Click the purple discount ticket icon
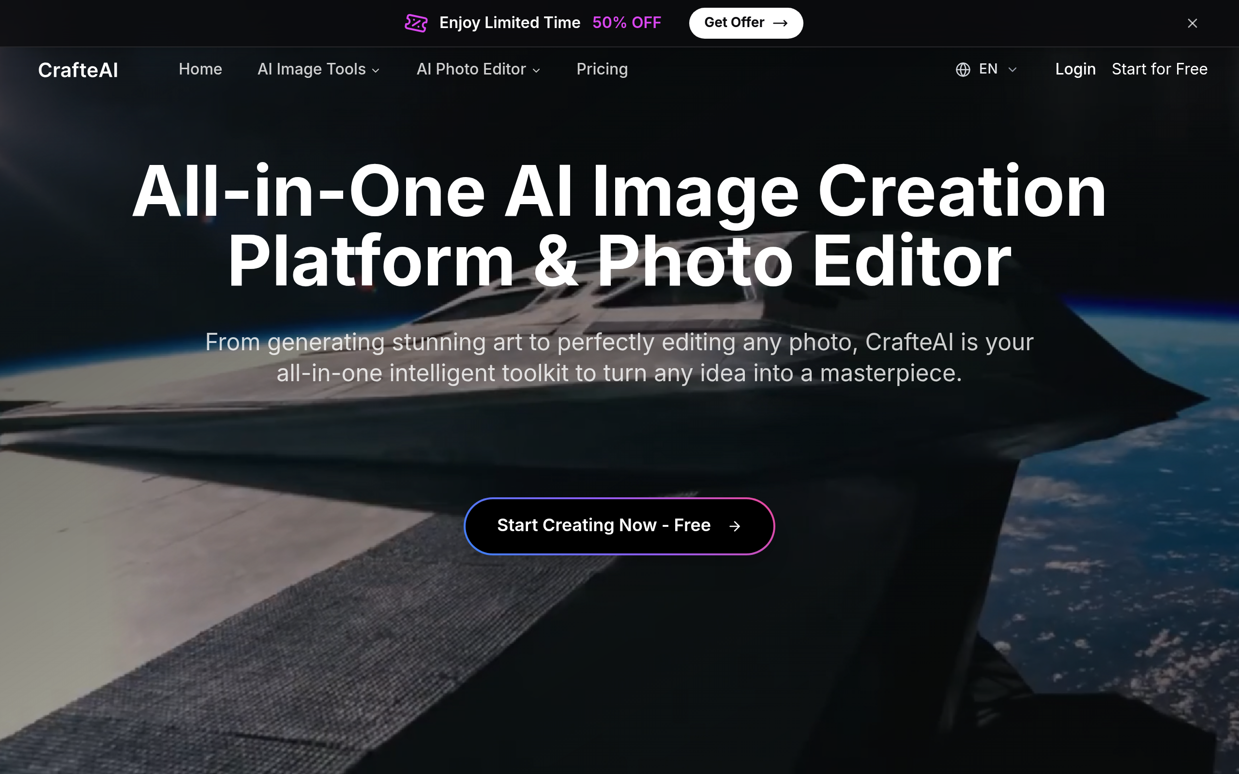The image size is (1239, 774). click(416, 23)
